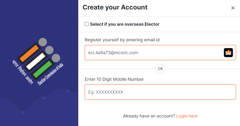Click the "Register yourself by entering email id" label
The image size is (240, 126).
click(x=122, y=40)
